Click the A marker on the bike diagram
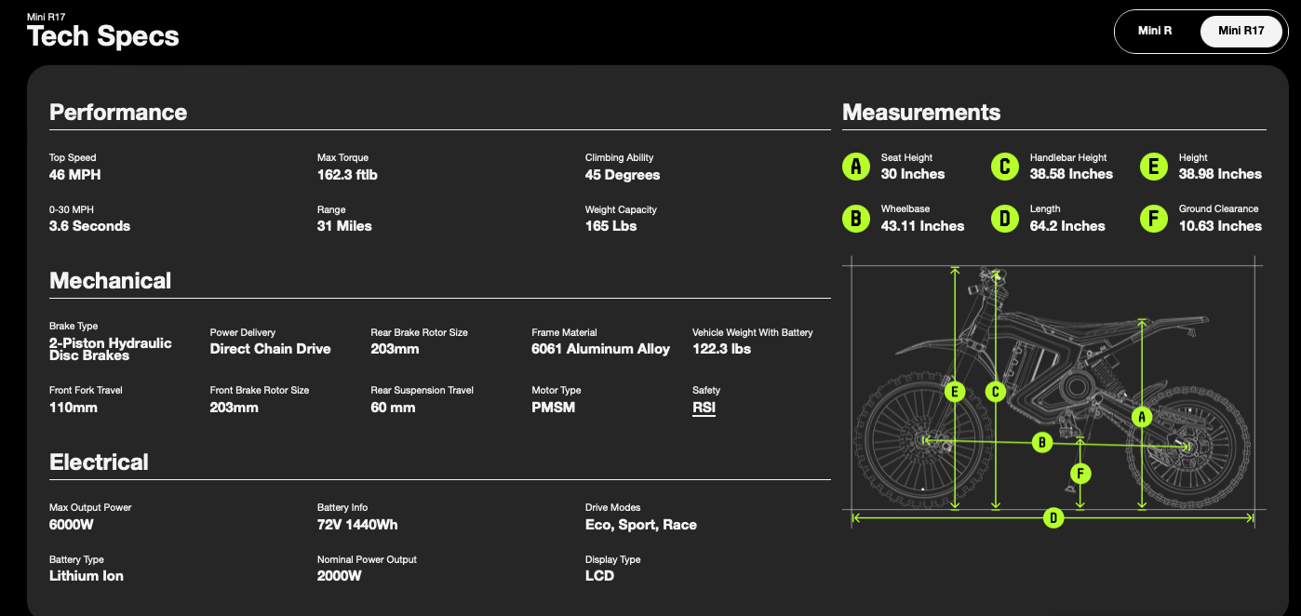The width and height of the screenshot is (1301, 616). 1143,417
